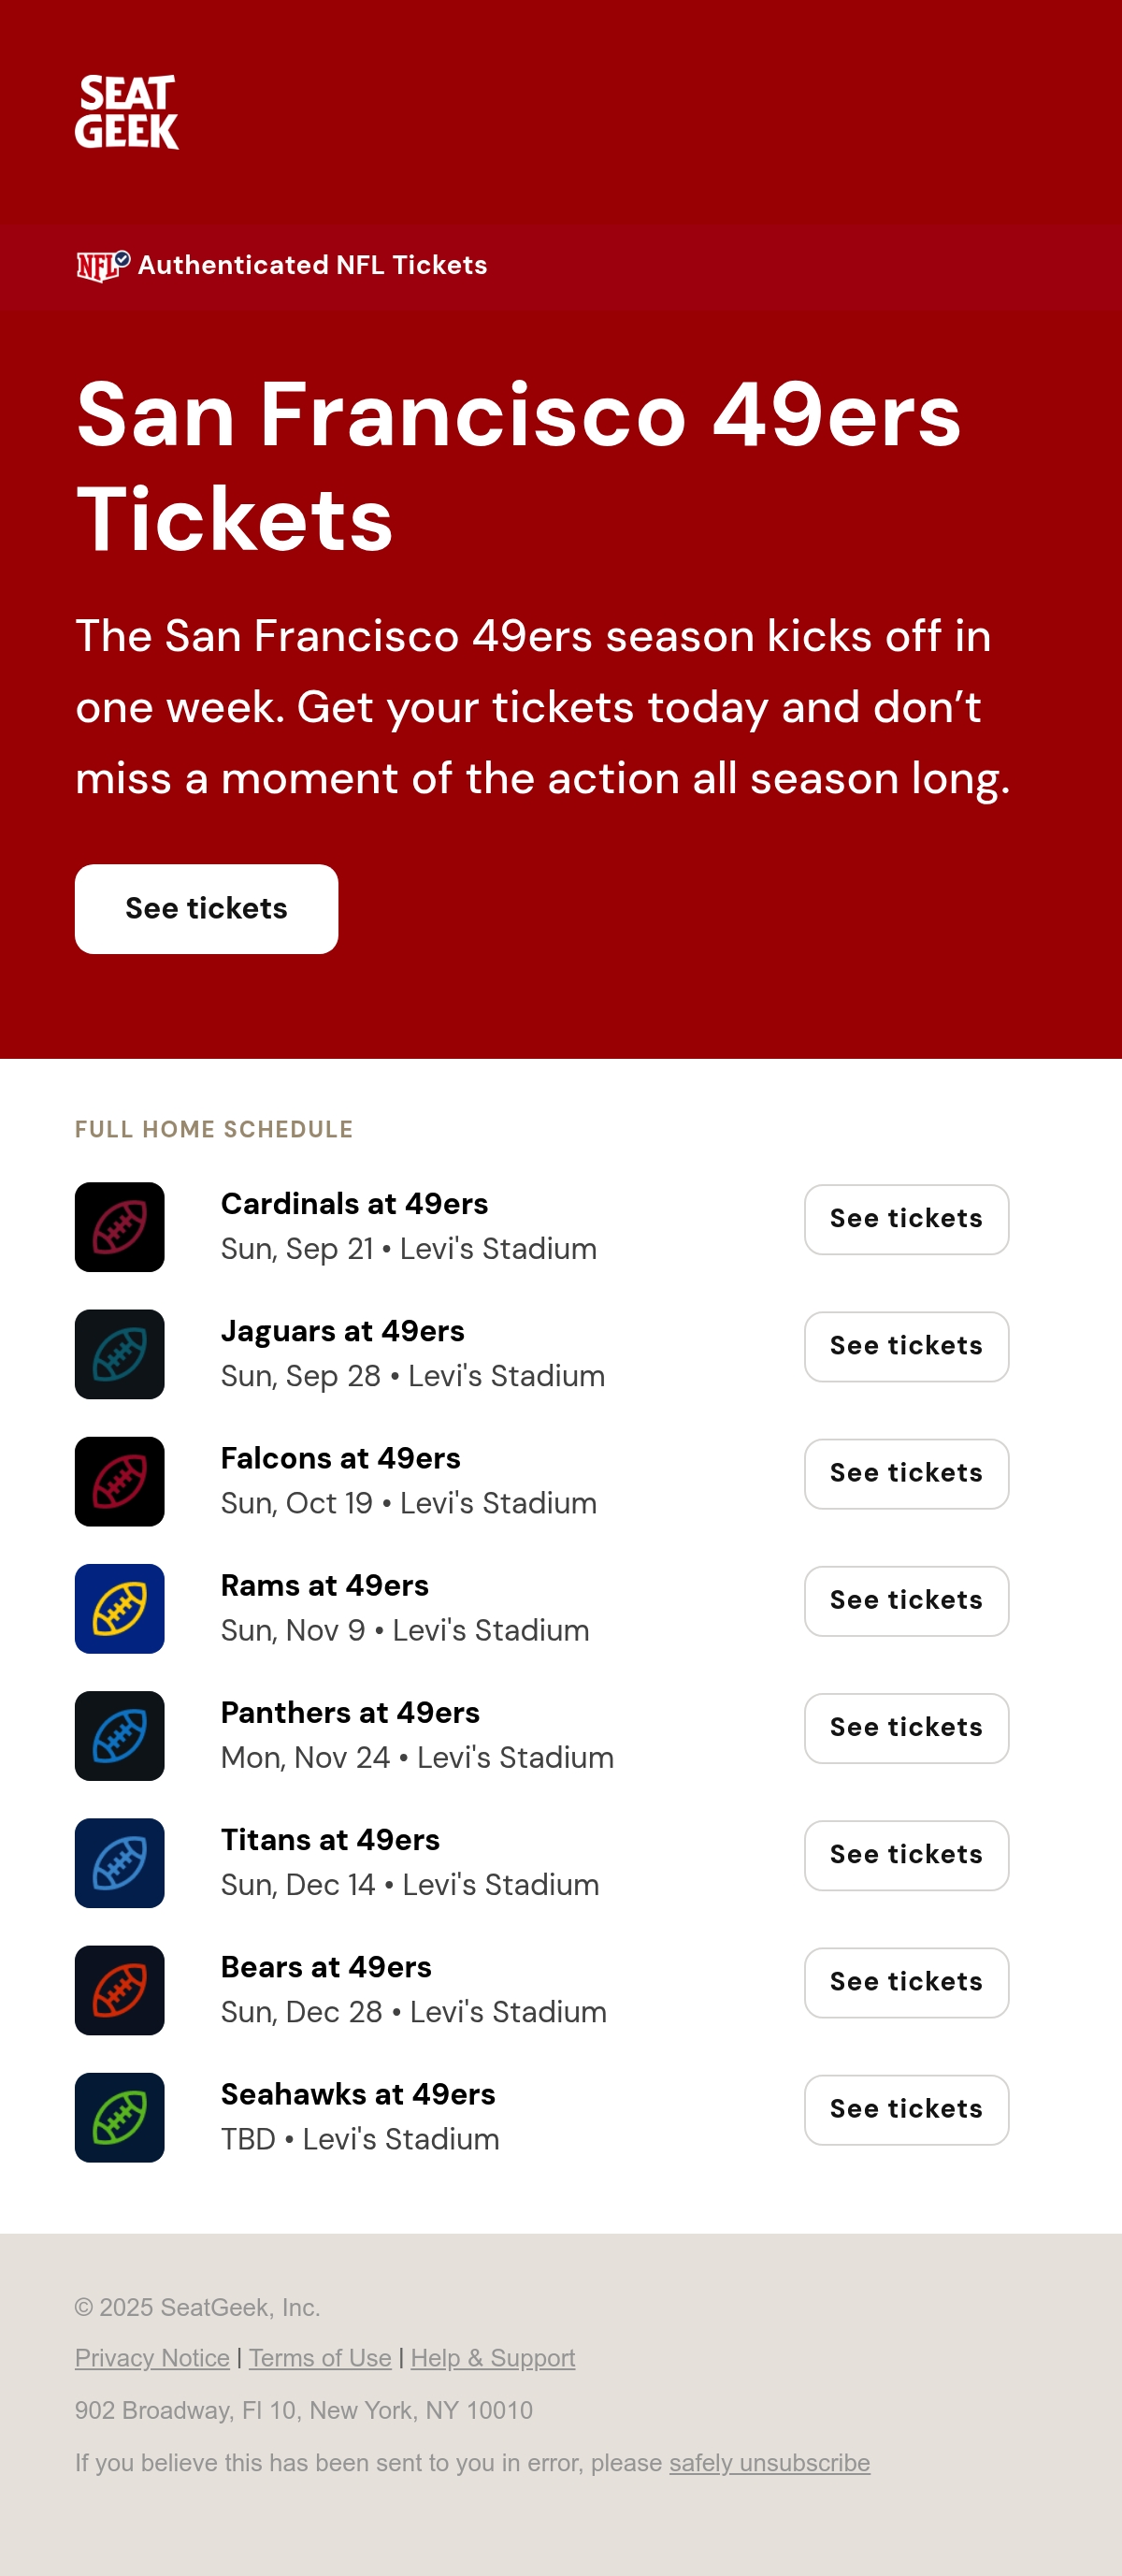
Task: Click the Bears orange football icon
Action: [120, 1989]
